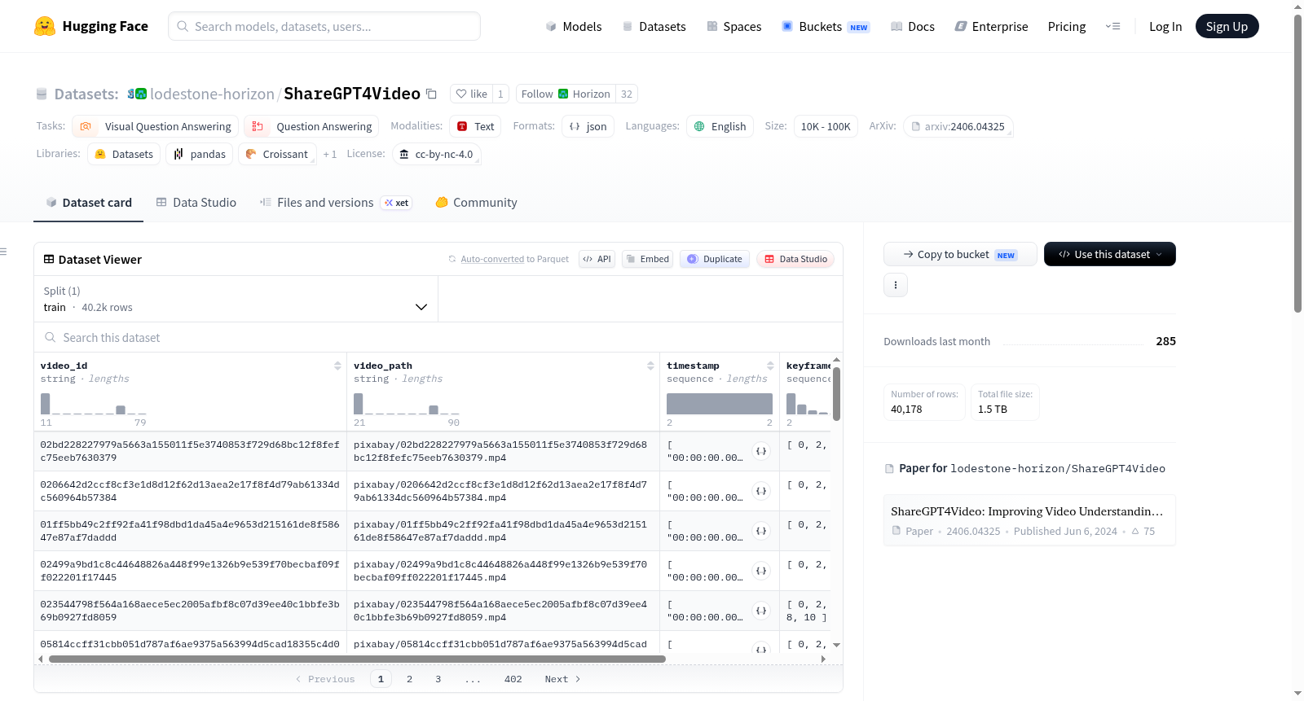This screenshot has width=1304, height=701.
Task: Switch to the Data Studio tab
Action: 196,203
